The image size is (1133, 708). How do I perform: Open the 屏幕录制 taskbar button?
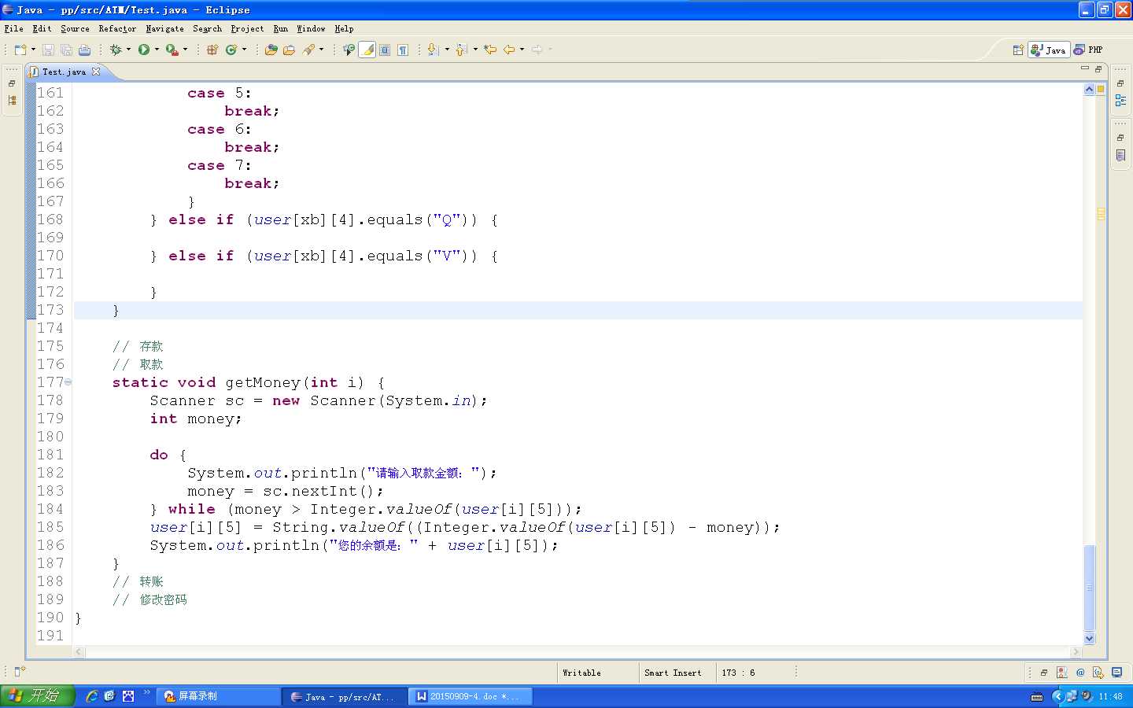coord(220,696)
